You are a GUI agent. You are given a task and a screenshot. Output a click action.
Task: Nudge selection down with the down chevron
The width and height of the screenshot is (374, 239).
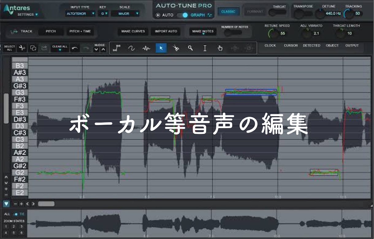click(x=96, y=50)
